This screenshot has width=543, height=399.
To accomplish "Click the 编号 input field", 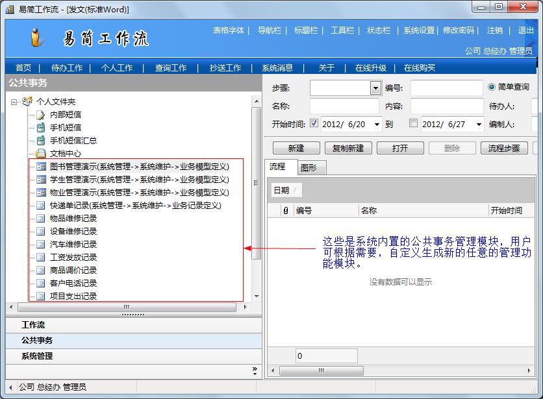I will (x=447, y=88).
